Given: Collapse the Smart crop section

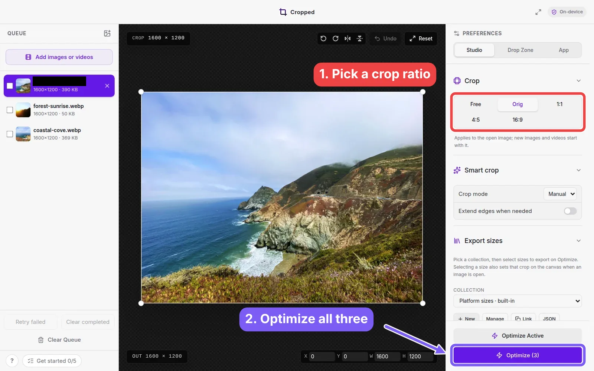Looking at the screenshot, I should (x=578, y=170).
